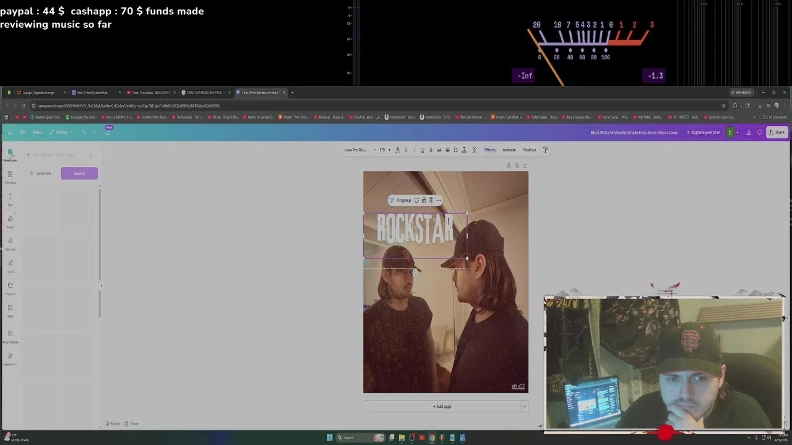The image size is (792, 445).
Task: Delete the selected group with trash icon
Action: coord(431,200)
